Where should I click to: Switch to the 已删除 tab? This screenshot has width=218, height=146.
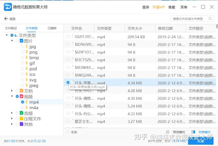(52, 28)
